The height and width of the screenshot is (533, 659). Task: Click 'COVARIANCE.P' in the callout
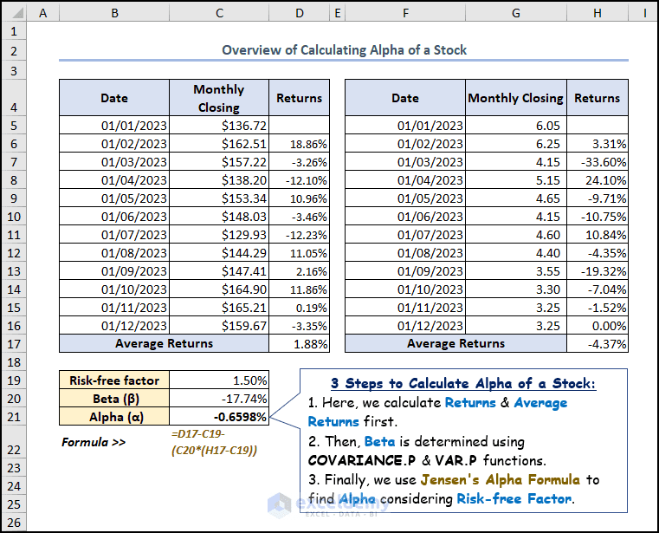362,461
